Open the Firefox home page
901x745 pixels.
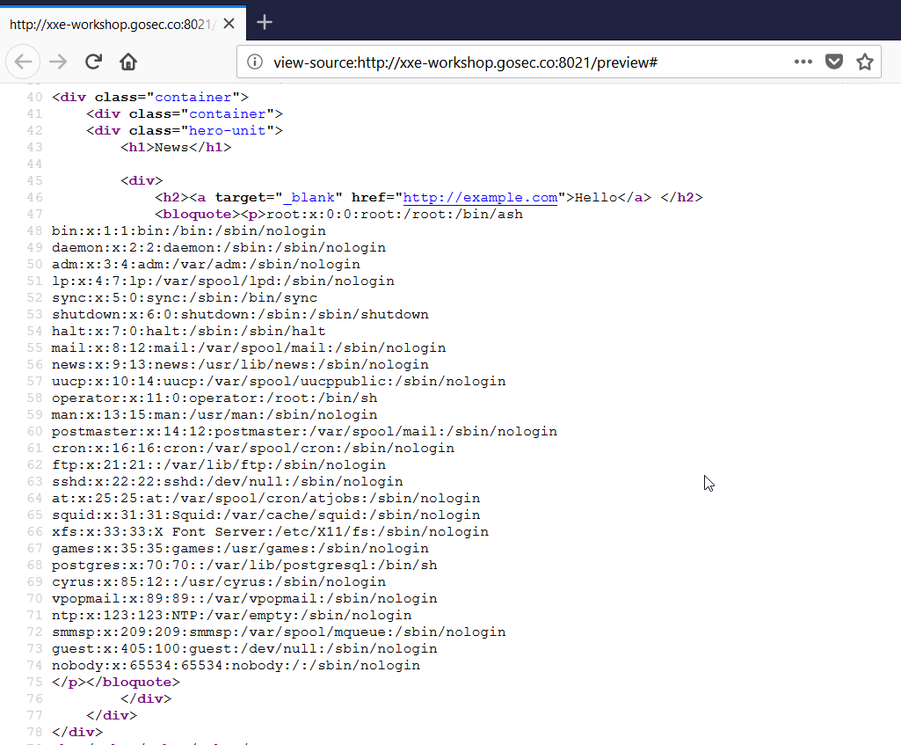[x=128, y=62]
